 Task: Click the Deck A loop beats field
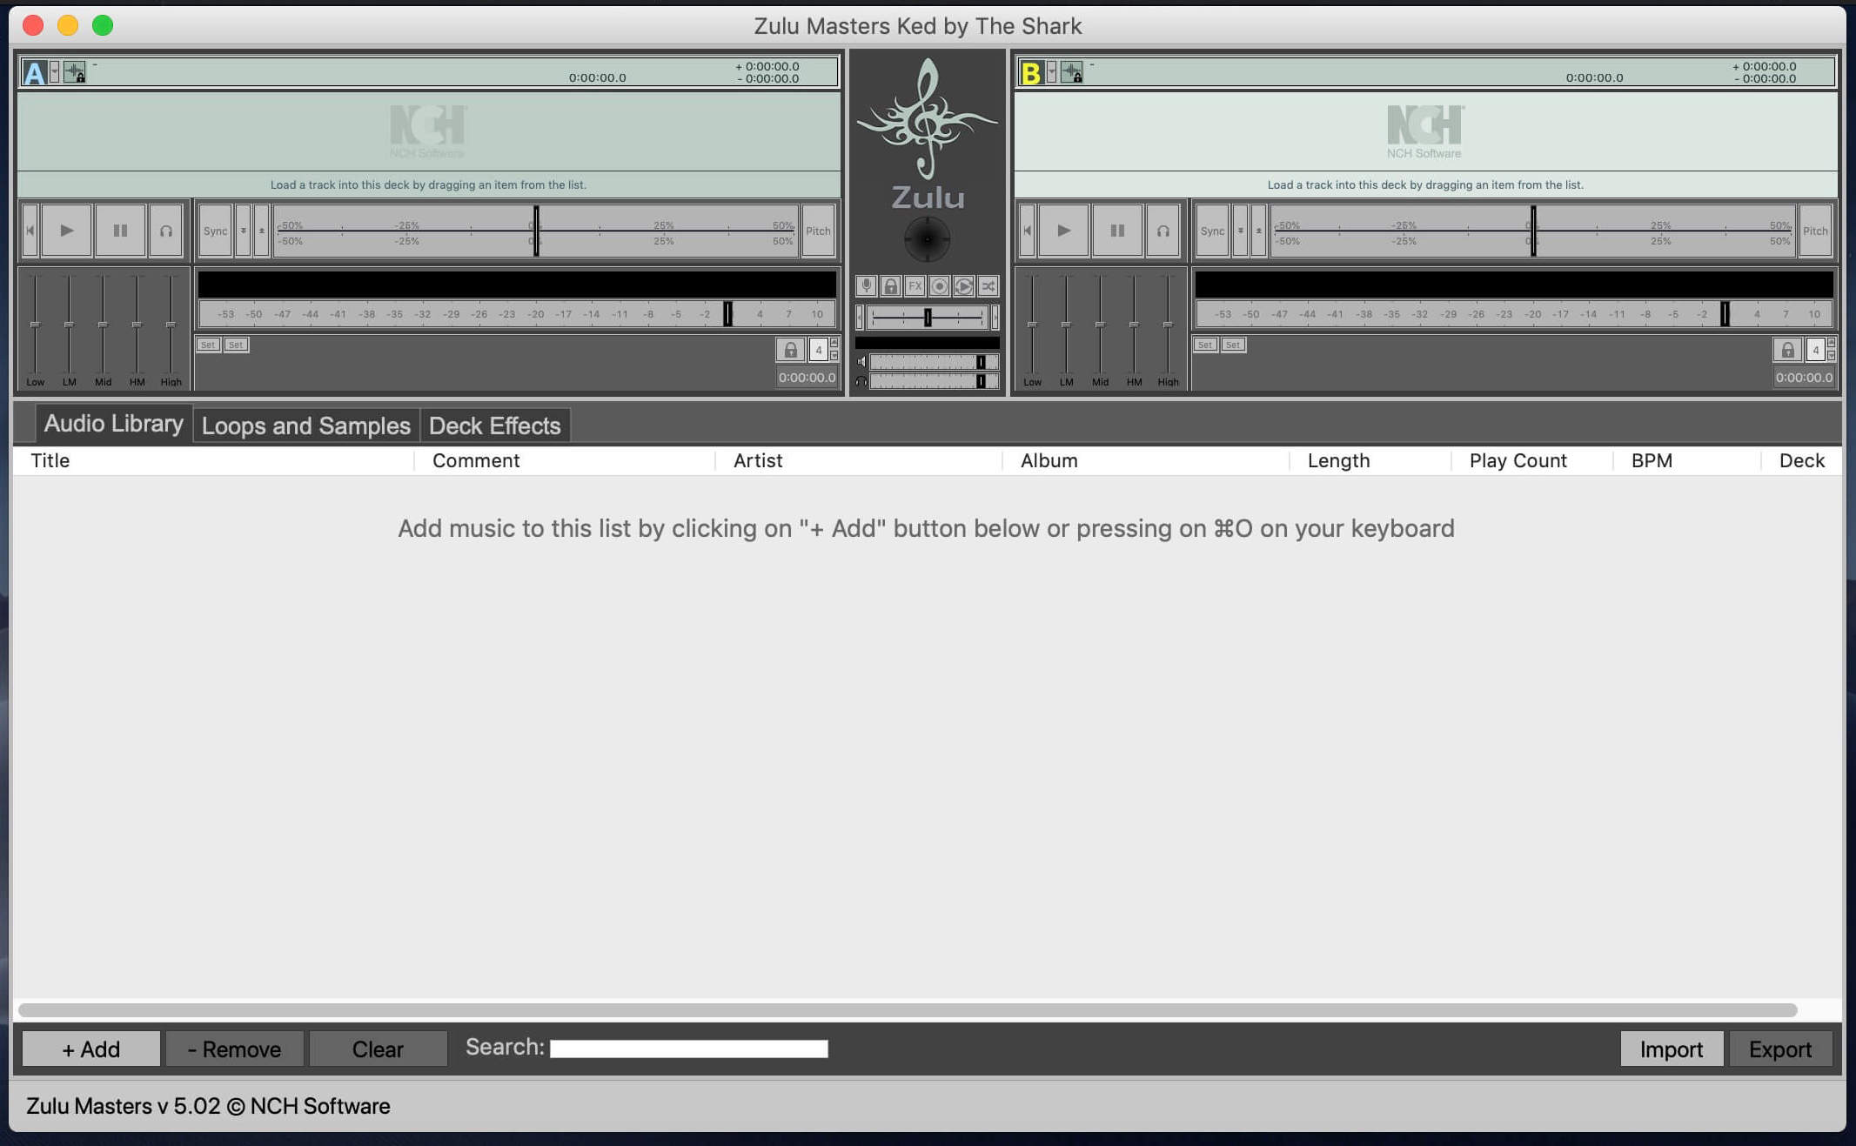(818, 350)
